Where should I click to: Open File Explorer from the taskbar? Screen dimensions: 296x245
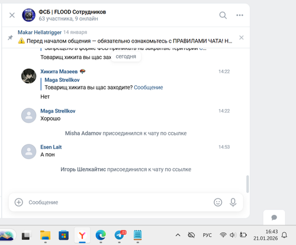coord(46,235)
